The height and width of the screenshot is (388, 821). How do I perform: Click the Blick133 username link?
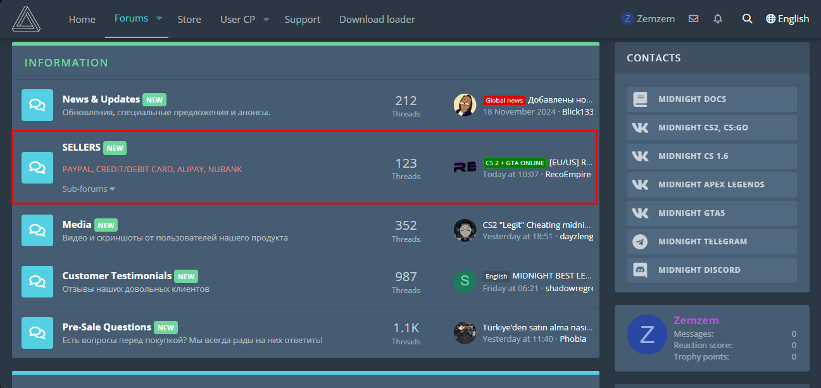click(x=578, y=111)
